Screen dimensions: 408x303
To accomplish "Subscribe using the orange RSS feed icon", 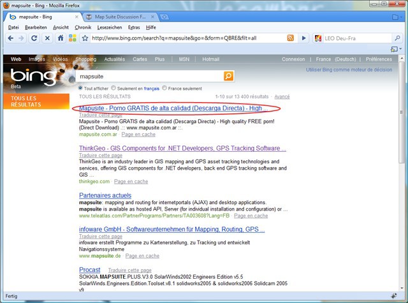I will tap(291, 38).
